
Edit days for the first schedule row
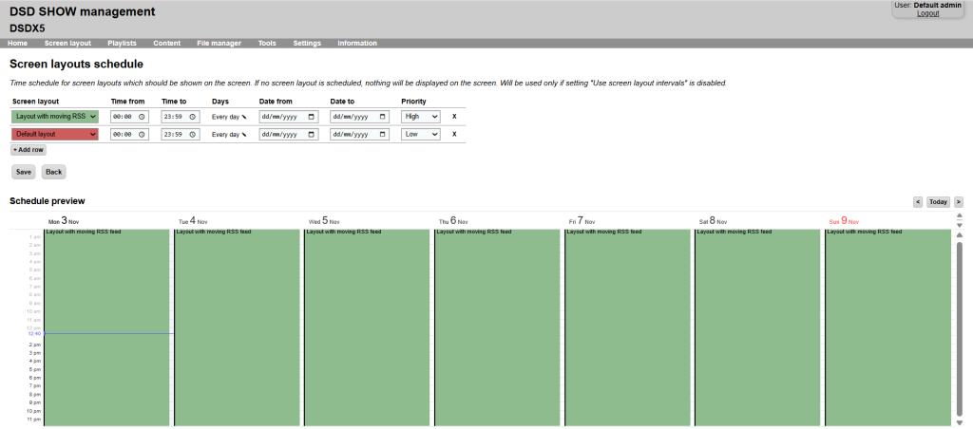click(x=243, y=117)
